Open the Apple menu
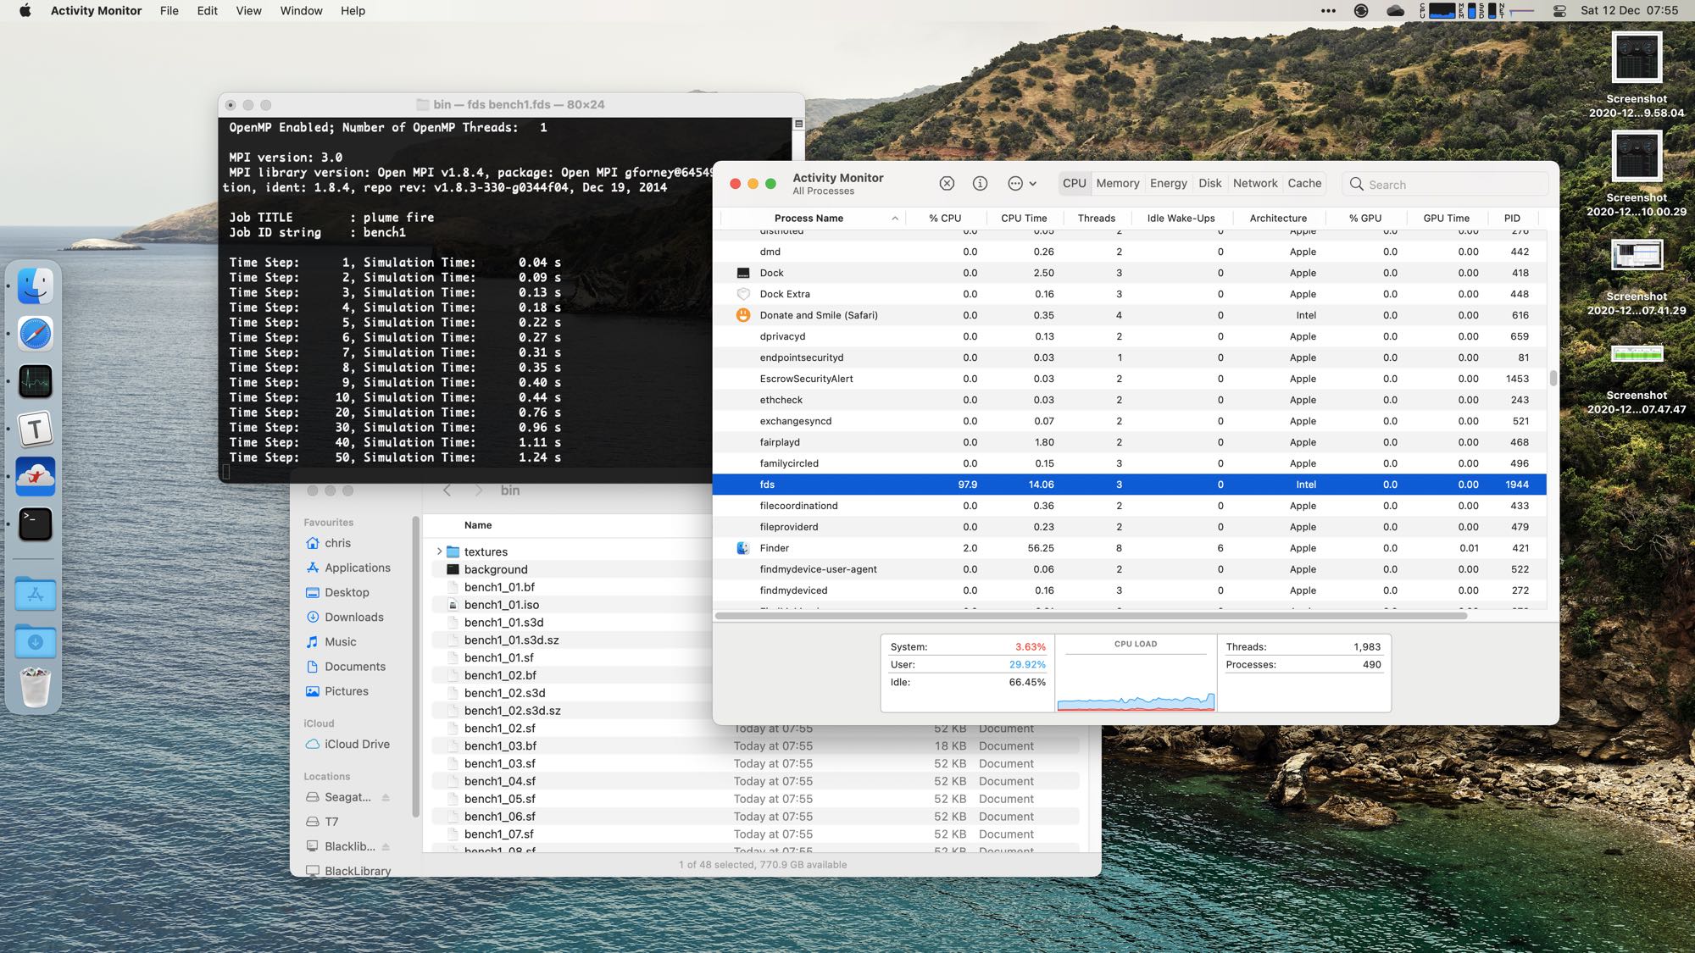The image size is (1695, 953). pos(25,10)
